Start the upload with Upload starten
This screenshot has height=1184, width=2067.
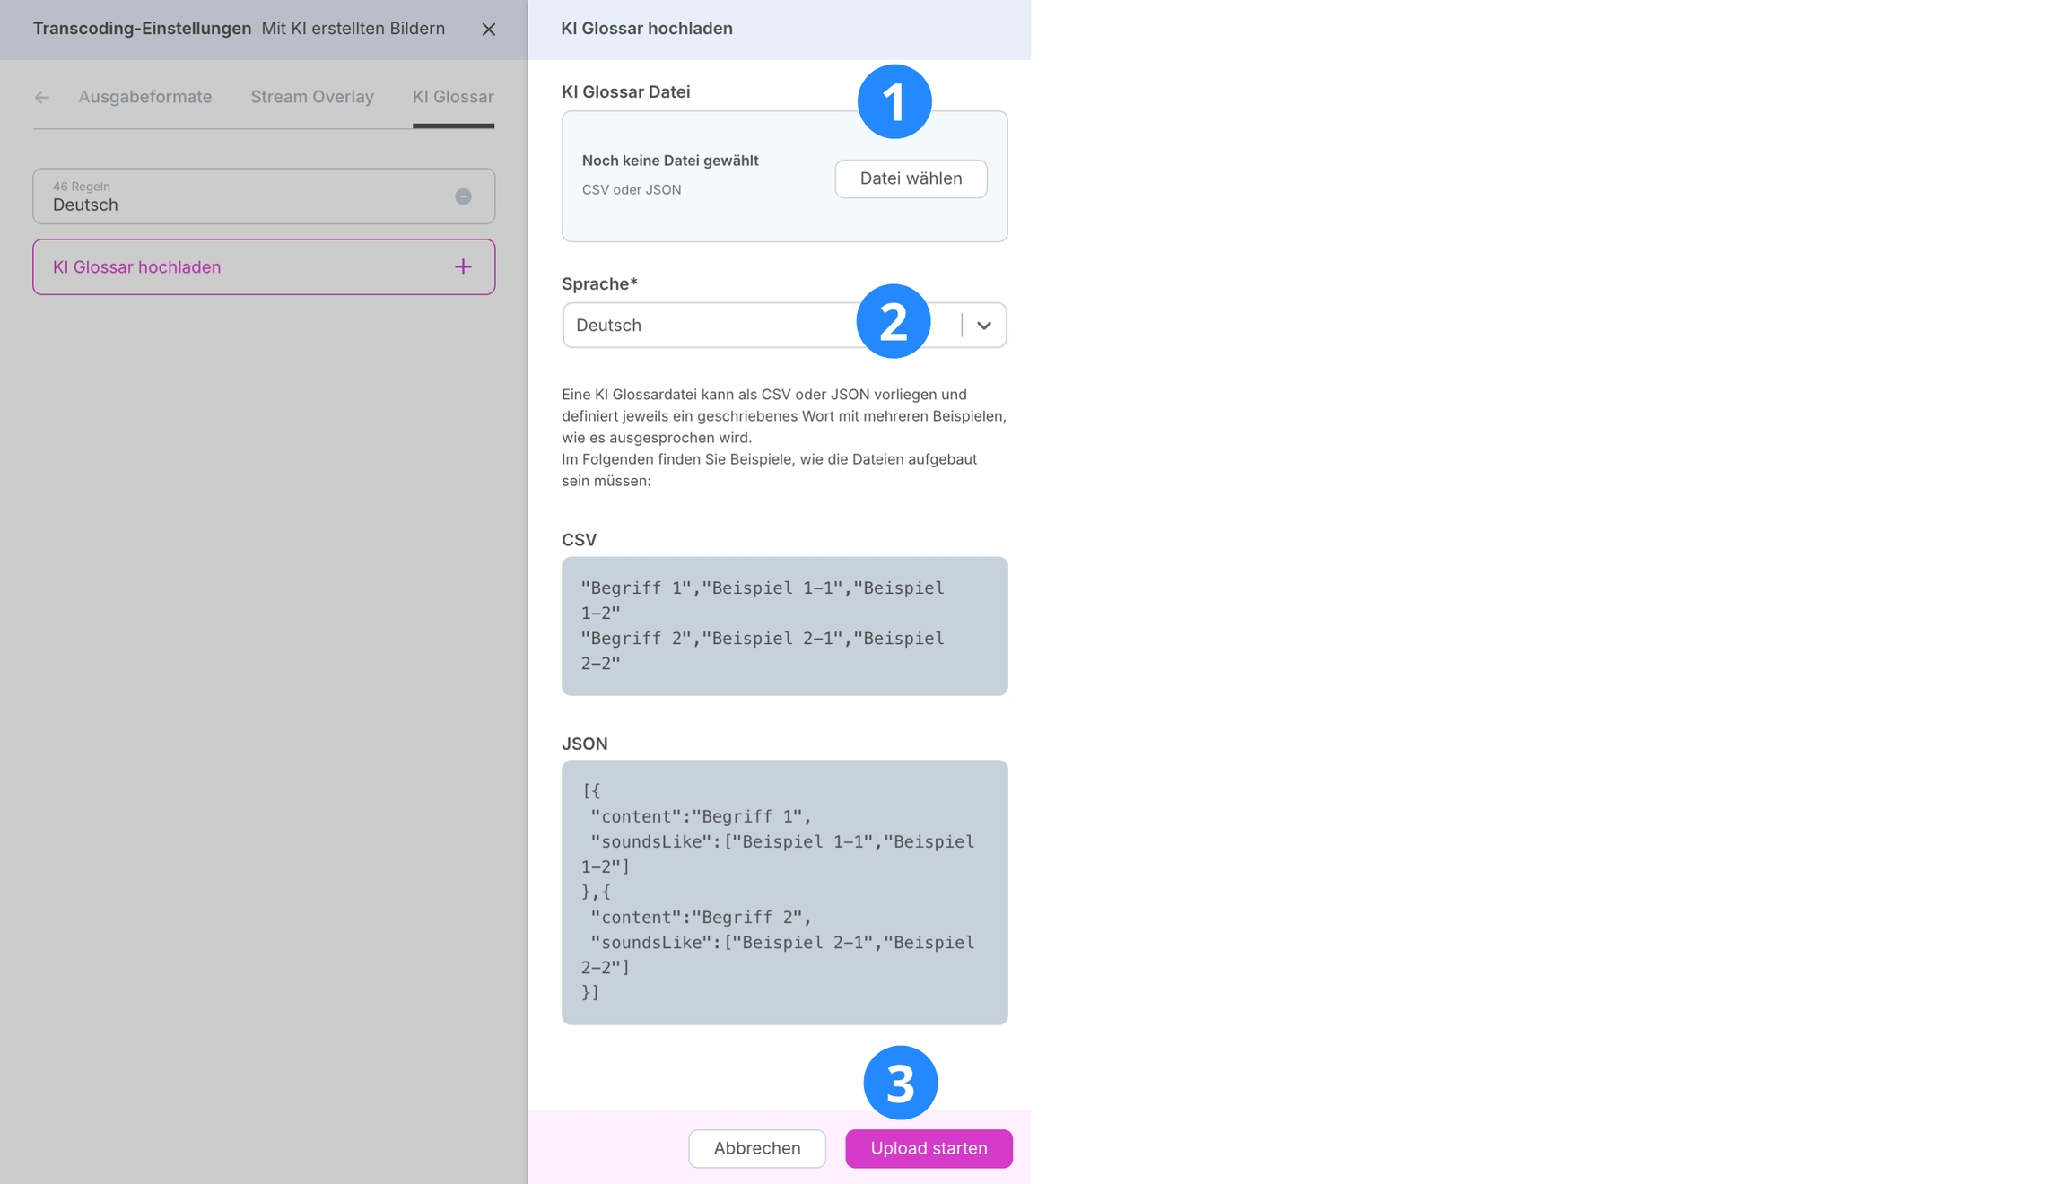(x=929, y=1148)
